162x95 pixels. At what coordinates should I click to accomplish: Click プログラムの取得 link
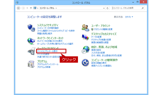pos(44,67)
